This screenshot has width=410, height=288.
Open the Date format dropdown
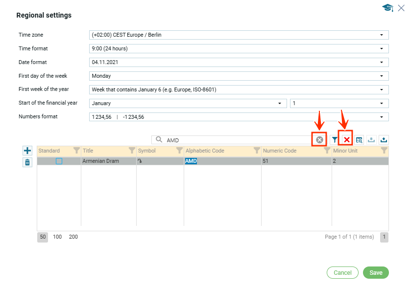381,63
